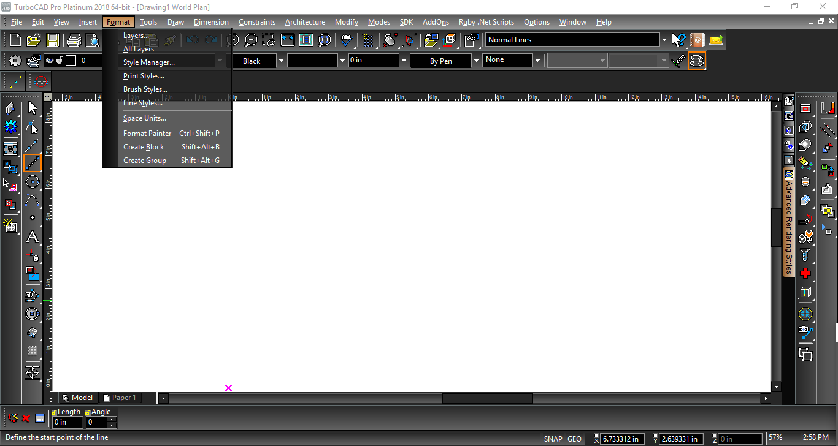This screenshot has height=446, width=838.
Task: Click the Print icon
Action: coord(74,40)
